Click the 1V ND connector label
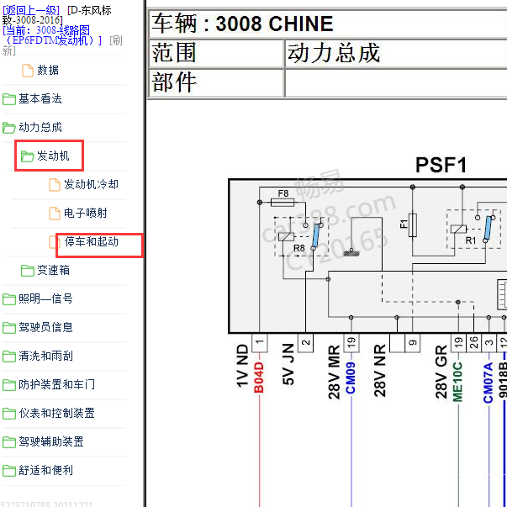The width and height of the screenshot is (507, 507). click(x=242, y=365)
